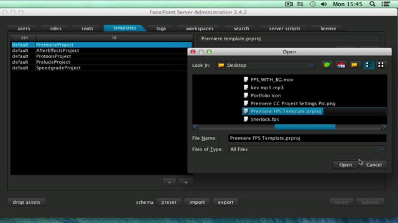Switch to the roots tab

click(87, 28)
